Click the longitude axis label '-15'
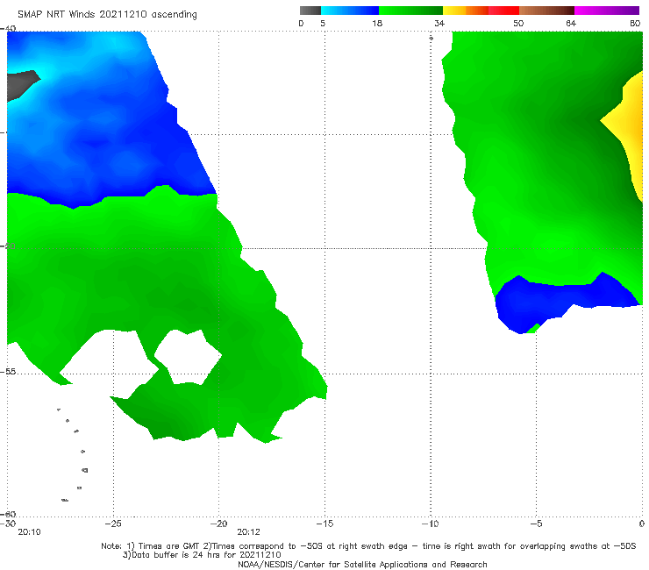 coord(324,524)
